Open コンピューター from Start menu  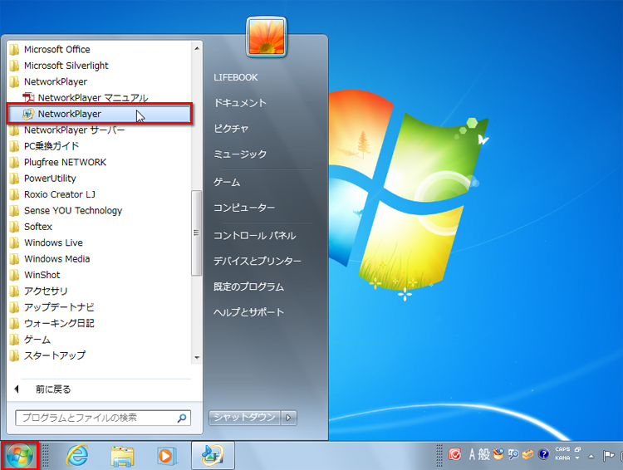click(x=244, y=208)
